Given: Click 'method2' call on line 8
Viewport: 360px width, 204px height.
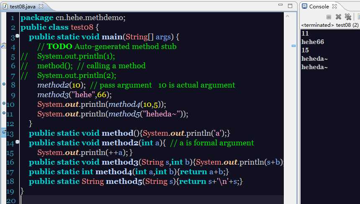Looking at the screenshot, I should click(x=53, y=85).
